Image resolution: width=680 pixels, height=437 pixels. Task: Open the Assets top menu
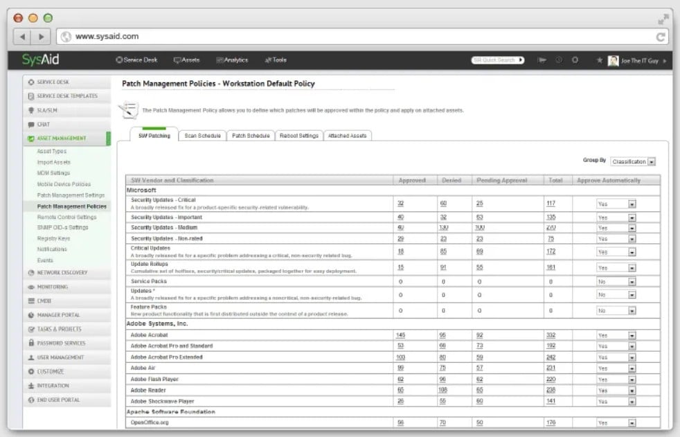186,60
